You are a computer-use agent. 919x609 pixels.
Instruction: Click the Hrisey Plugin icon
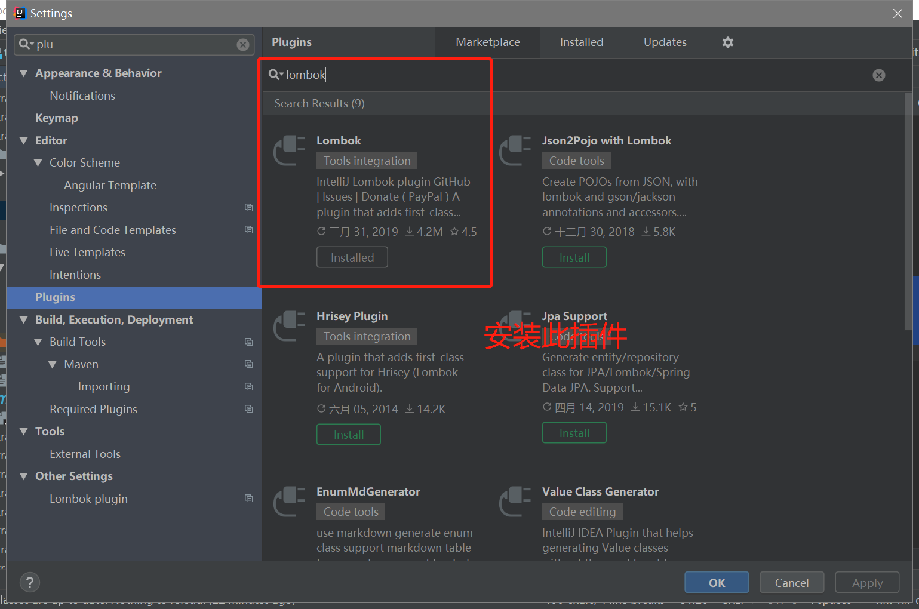point(290,326)
